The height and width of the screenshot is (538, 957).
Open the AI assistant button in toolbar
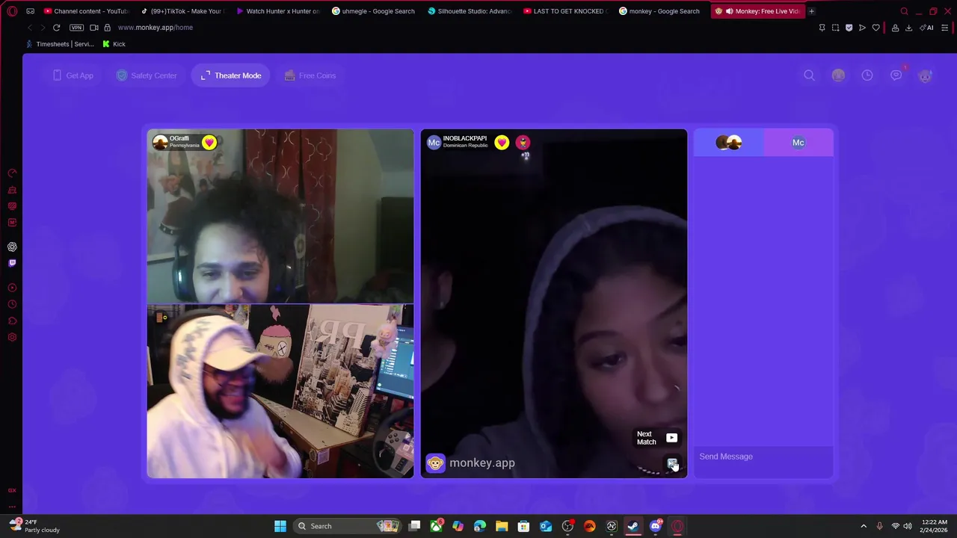point(926,28)
